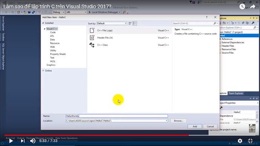Expand the Online section
Screen dimensions: 260x146
point(43,71)
